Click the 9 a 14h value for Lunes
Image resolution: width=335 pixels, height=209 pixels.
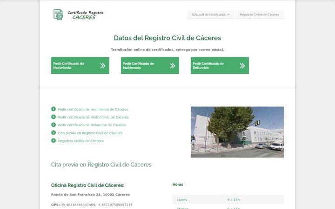(233, 200)
